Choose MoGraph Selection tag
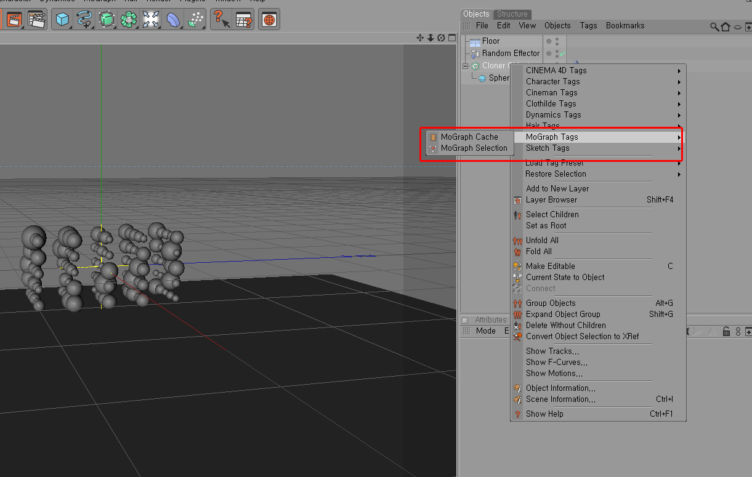Screen dimensions: 752x477 tap(469, 148)
